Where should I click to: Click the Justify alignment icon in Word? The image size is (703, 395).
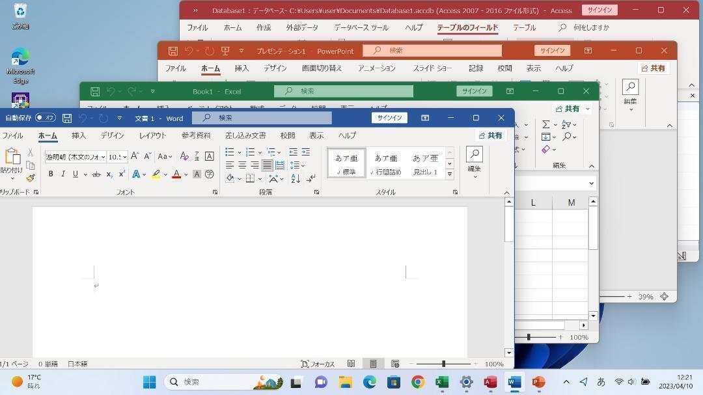268,165
